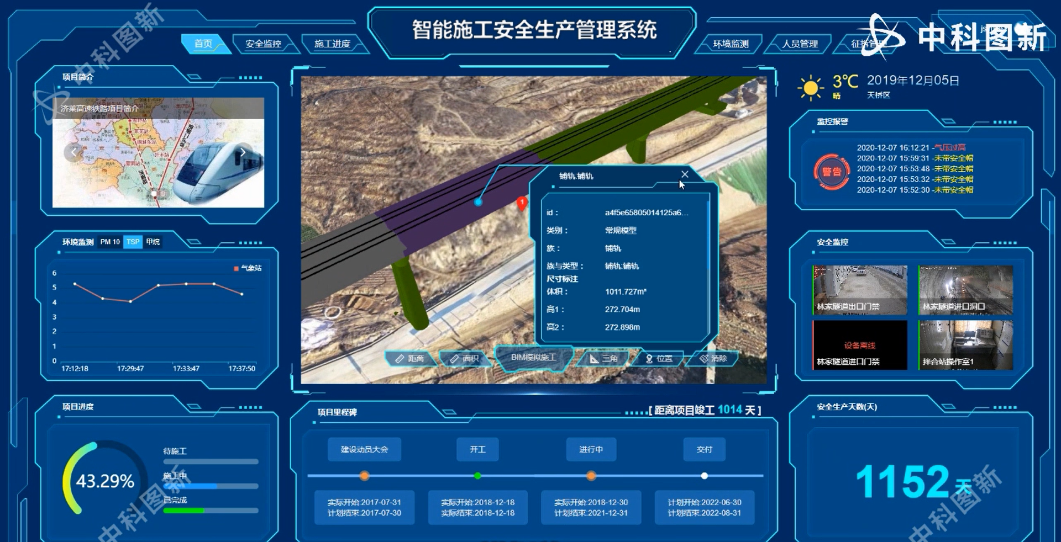Click the 已完成 green progress bar
Screen dimensions: 1061x542
coord(211,511)
